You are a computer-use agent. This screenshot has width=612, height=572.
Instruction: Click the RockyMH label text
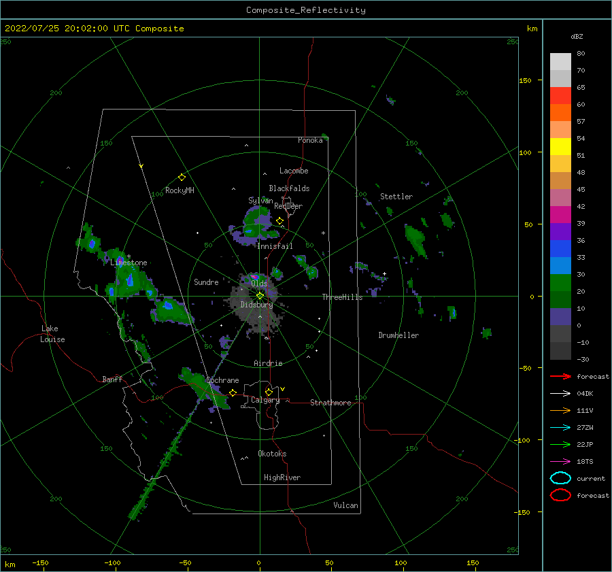click(180, 190)
